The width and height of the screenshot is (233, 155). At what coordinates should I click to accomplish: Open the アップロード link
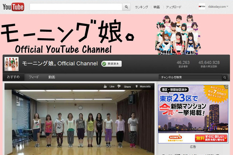click(x=174, y=7)
